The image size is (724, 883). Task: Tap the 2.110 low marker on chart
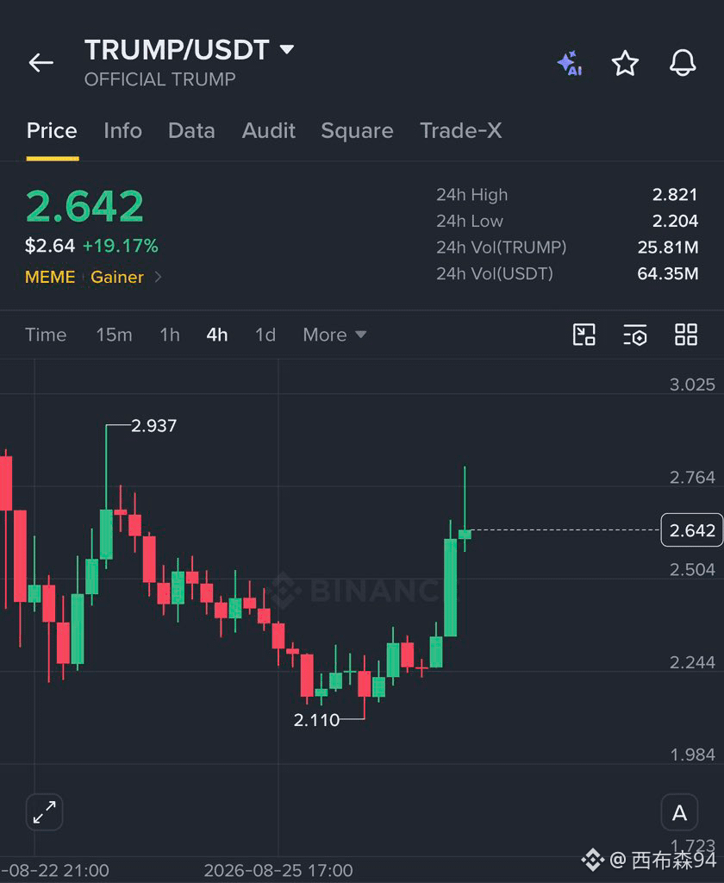pos(316,720)
